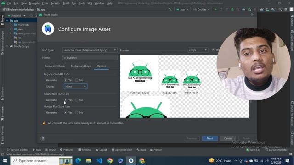Screen dimensions: 294x165
Task: Open the Build Variants side tab
Action: tap(2, 135)
